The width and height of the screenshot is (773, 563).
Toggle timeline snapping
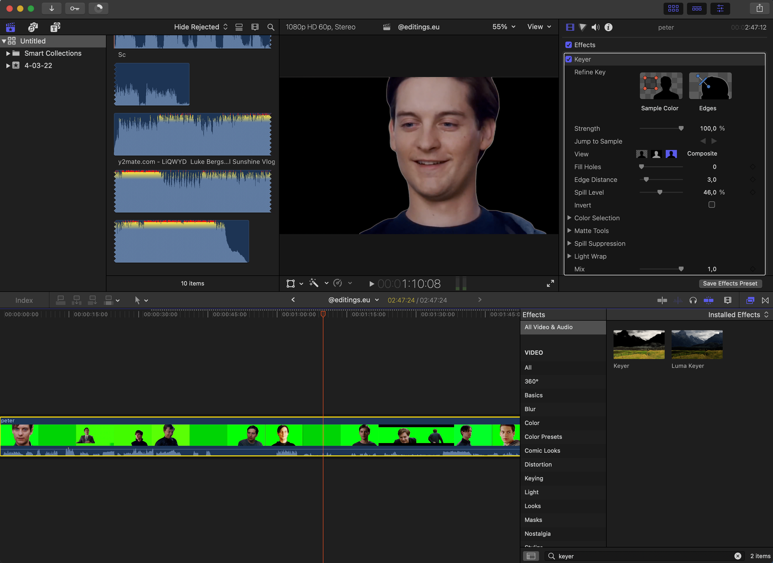pyautogui.click(x=709, y=301)
